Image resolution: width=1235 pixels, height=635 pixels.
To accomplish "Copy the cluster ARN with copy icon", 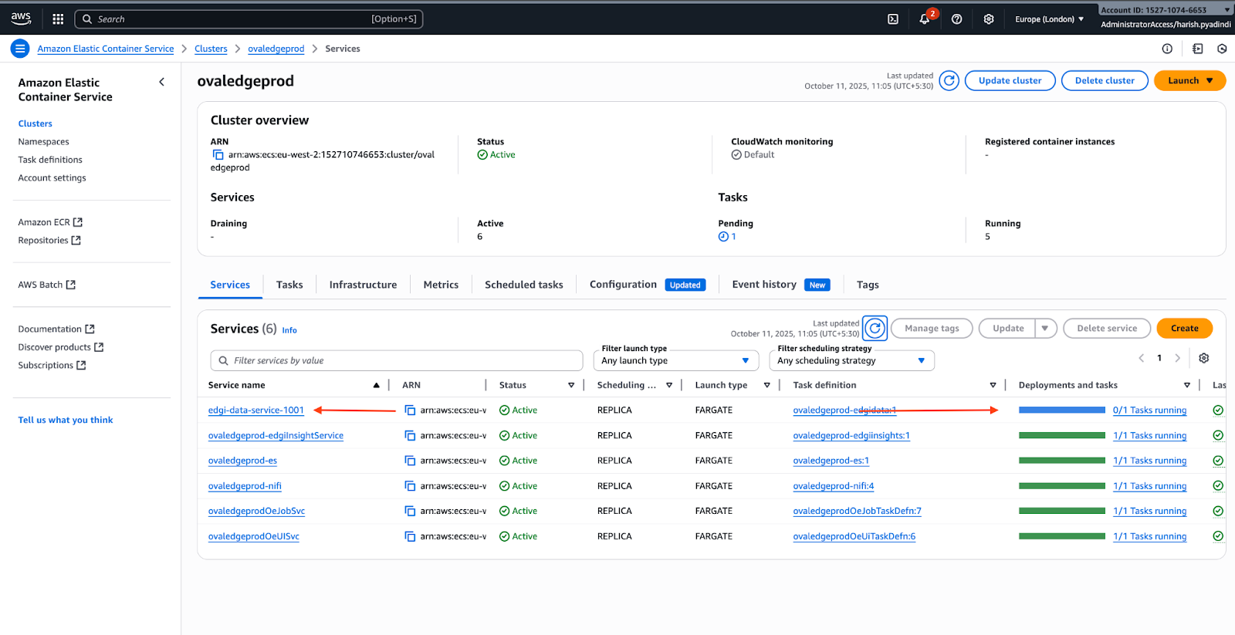I will tap(218, 155).
